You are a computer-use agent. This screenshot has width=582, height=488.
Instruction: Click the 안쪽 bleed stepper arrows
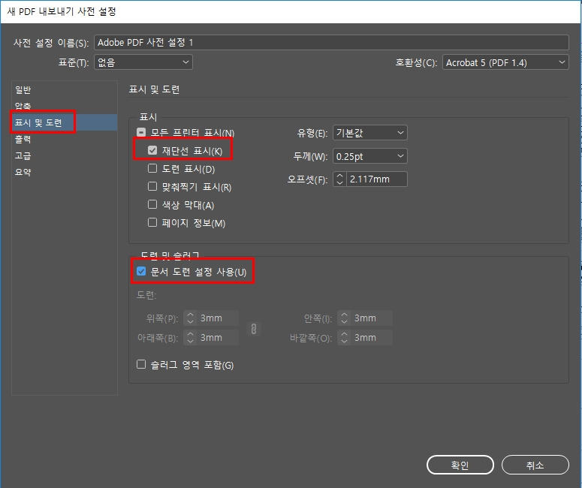(344, 318)
